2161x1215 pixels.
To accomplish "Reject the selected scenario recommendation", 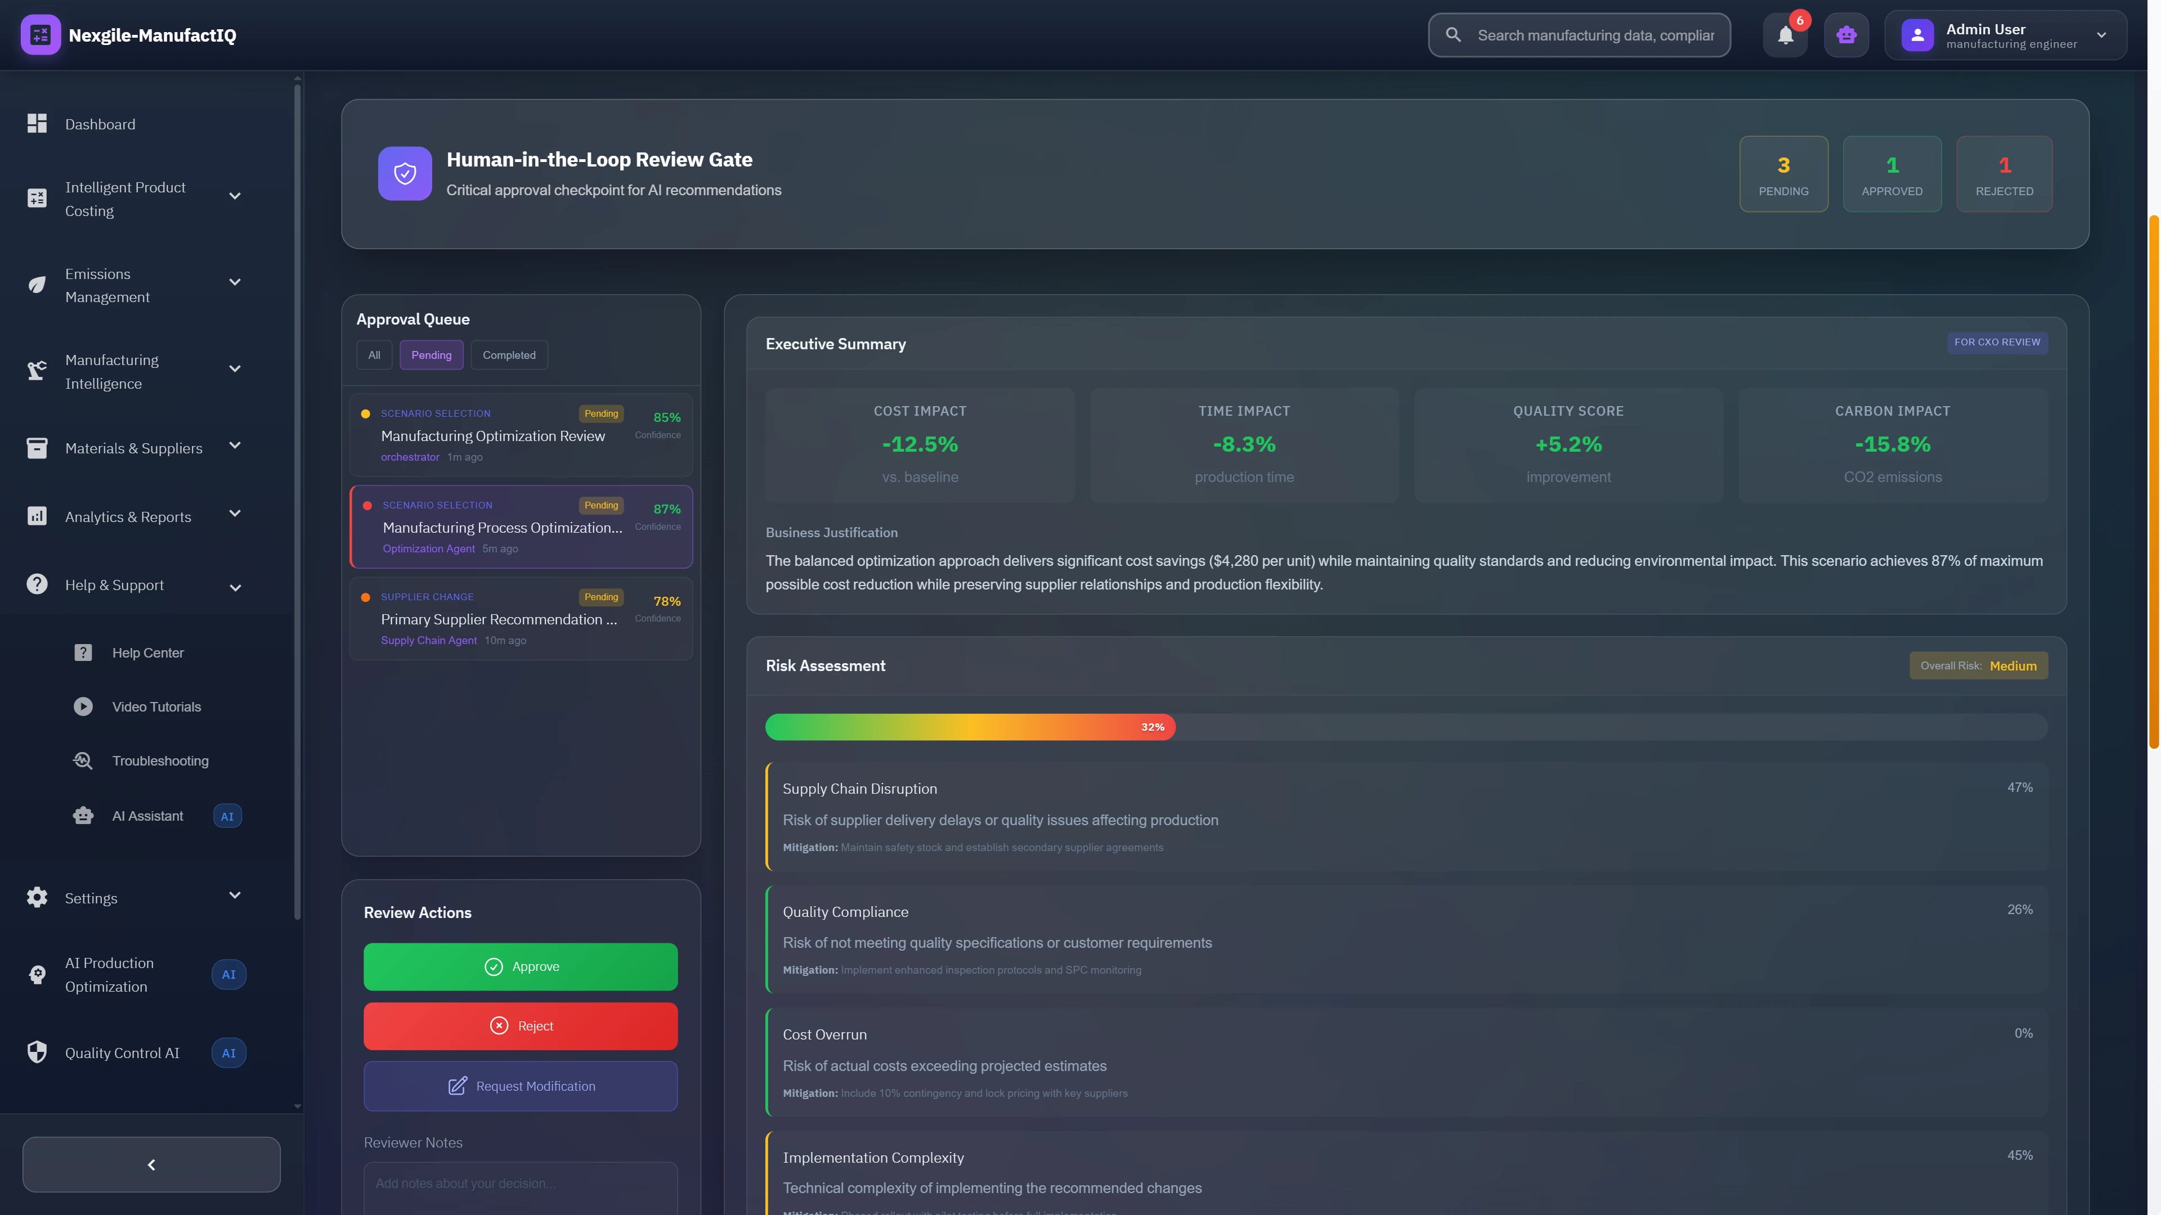I will tap(520, 1025).
